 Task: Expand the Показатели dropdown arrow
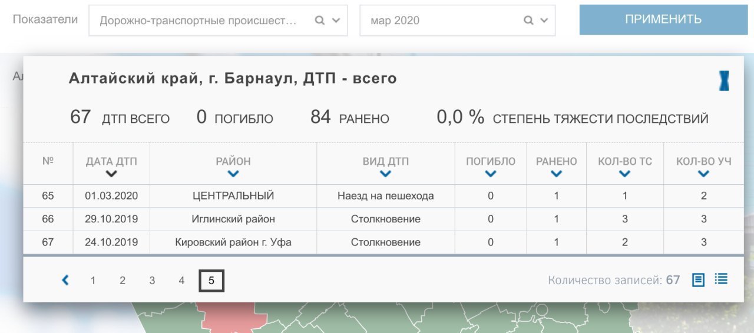(x=336, y=20)
